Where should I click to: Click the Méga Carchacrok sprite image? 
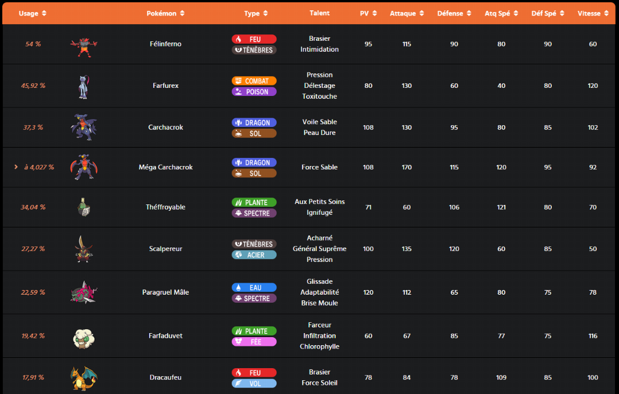(84, 167)
